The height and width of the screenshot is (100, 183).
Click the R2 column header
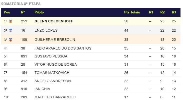click(162, 12)
